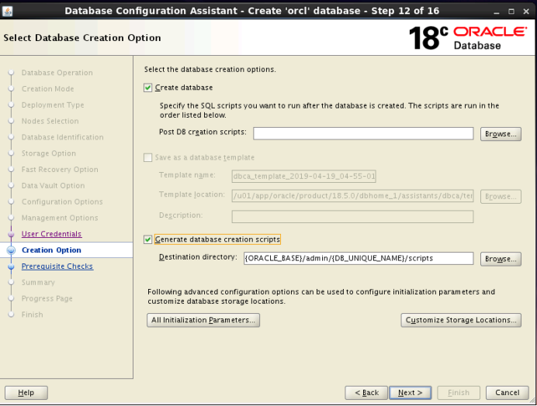The image size is (537, 406).
Task: Open Customize Storage Locations dialog
Action: point(462,320)
